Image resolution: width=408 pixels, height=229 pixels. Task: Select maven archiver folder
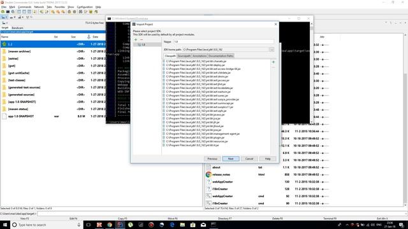53,52
